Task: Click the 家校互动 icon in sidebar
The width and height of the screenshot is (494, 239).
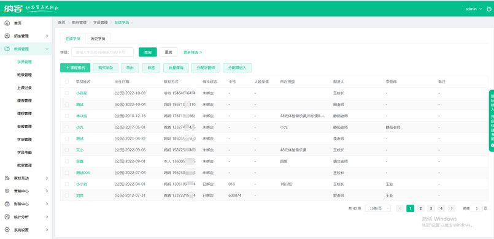Action: click(7, 178)
